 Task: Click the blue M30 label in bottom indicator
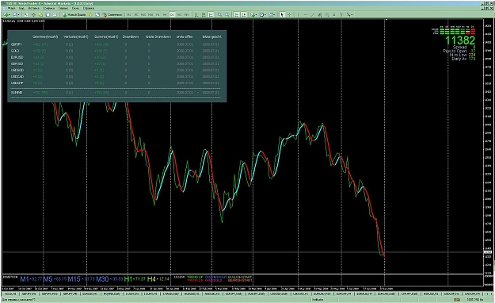click(102, 279)
